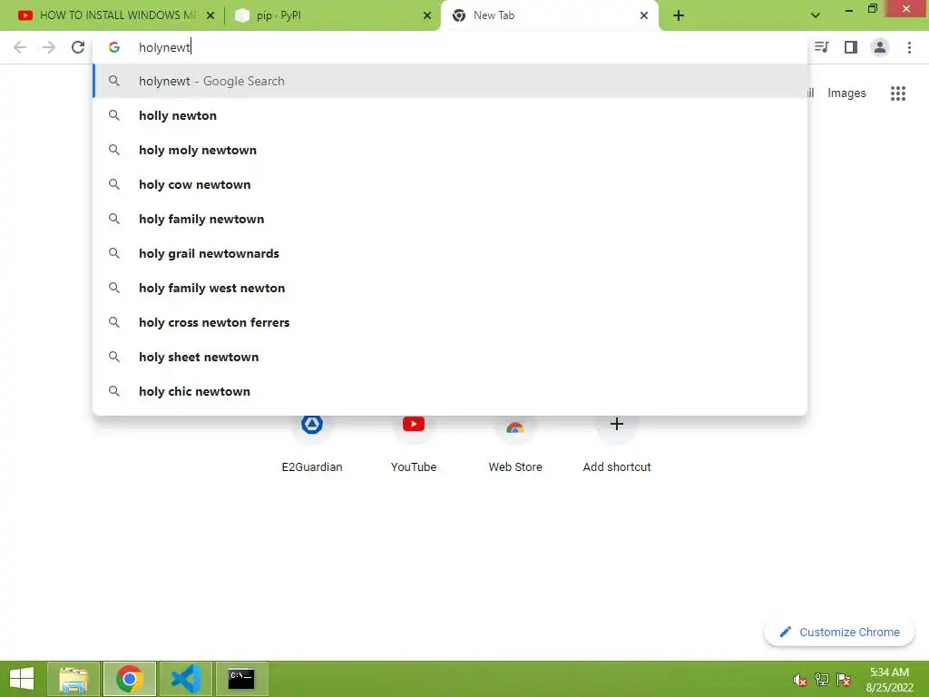Open File Explorer from the taskbar
929x697 pixels.
point(73,679)
